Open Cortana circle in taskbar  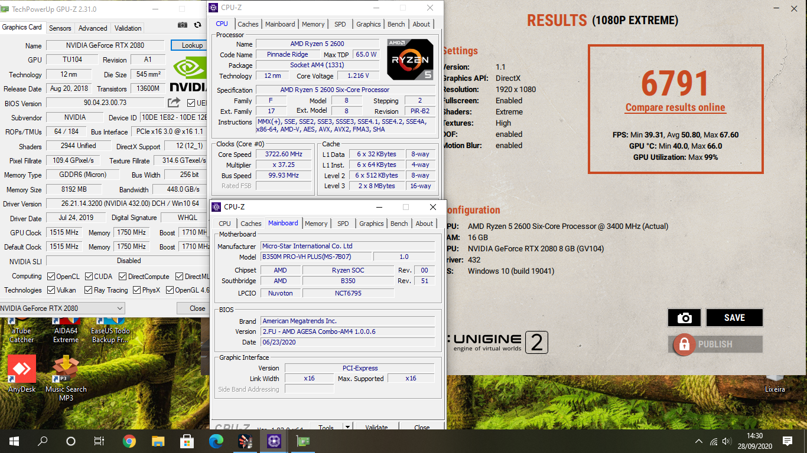(71, 441)
